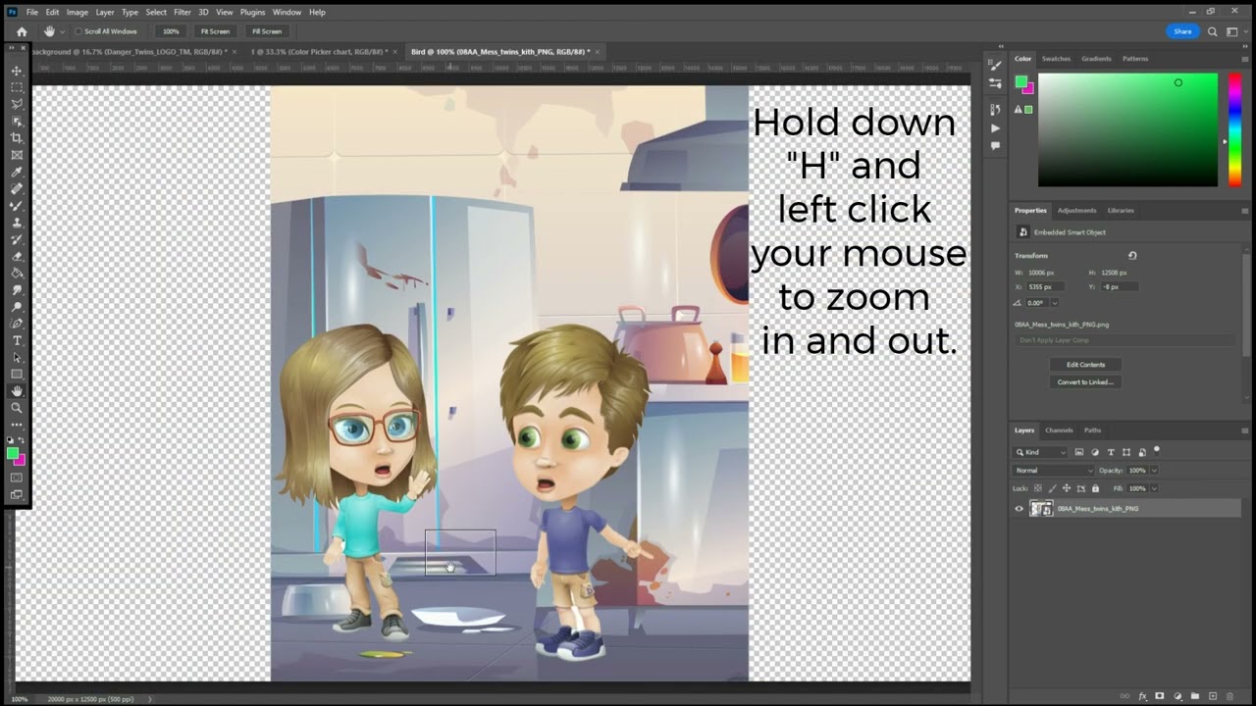Open the Color panel menu
The image size is (1256, 706).
click(x=1245, y=59)
